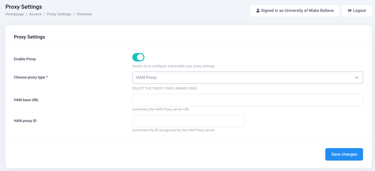The width and height of the screenshot is (375, 171).
Task: Click the chevron arrow in proxy type field
Action: pyautogui.click(x=357, y=78)
